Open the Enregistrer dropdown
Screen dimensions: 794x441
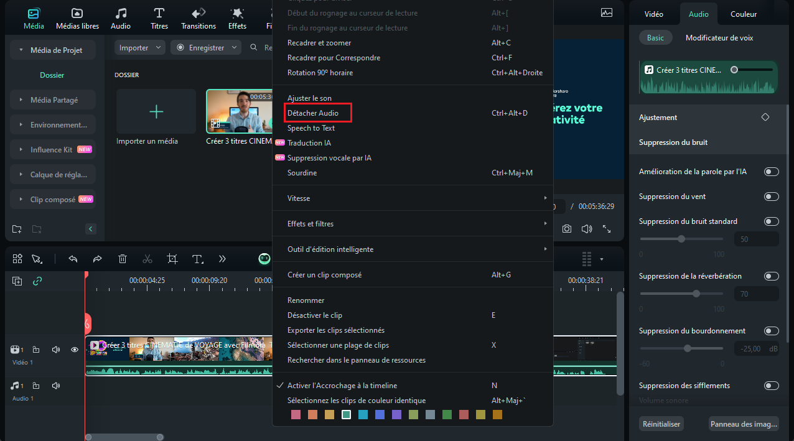[206, 47]
